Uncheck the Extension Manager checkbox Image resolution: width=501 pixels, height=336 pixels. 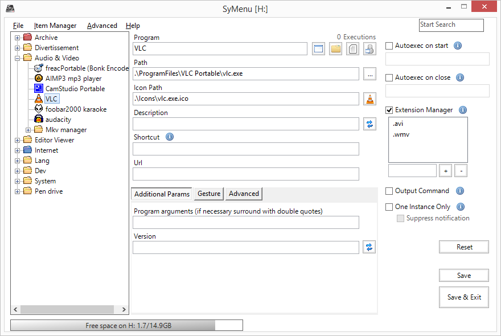coord(389,110)
